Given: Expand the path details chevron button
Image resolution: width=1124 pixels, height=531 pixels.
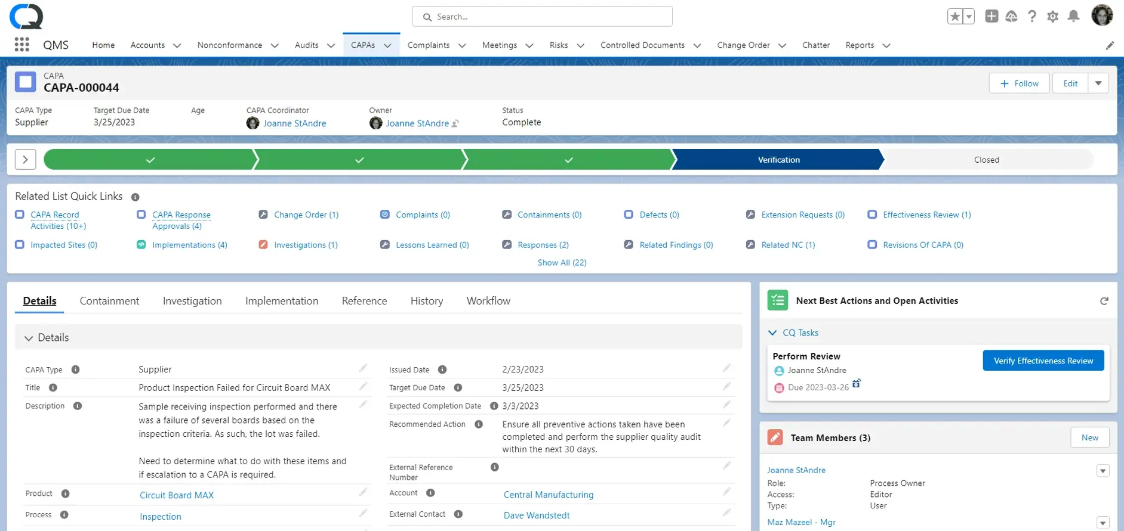Looking at the screenshot, I should (25, 159).
